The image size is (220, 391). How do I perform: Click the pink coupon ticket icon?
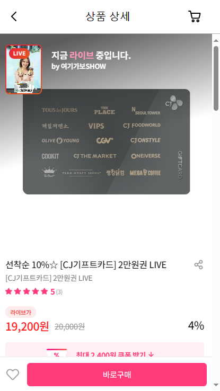tap(57, 353)
